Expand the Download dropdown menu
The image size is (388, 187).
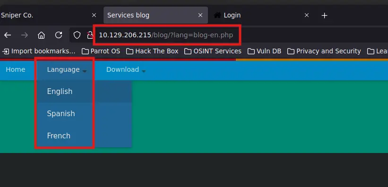click(x=126, y=70)
